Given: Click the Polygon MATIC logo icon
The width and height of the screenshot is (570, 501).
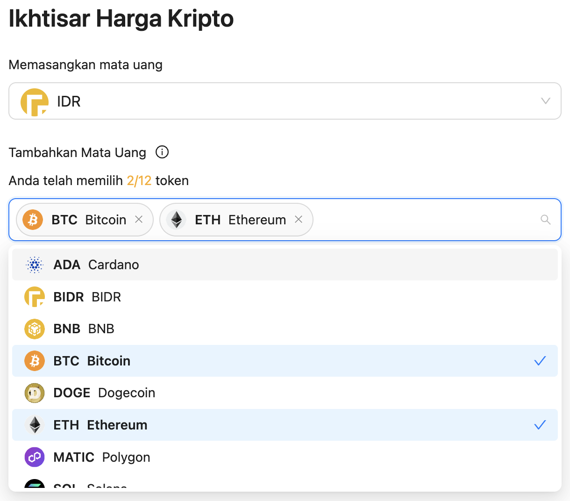Looking at the screenshot, I should 35,457.
